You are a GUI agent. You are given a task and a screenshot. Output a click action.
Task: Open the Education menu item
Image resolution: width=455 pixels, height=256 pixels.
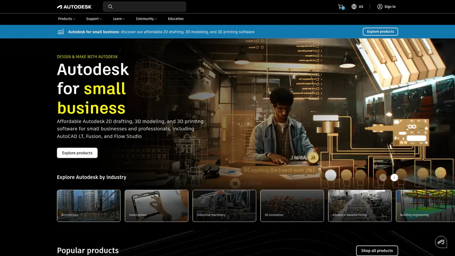click(176, 19)
